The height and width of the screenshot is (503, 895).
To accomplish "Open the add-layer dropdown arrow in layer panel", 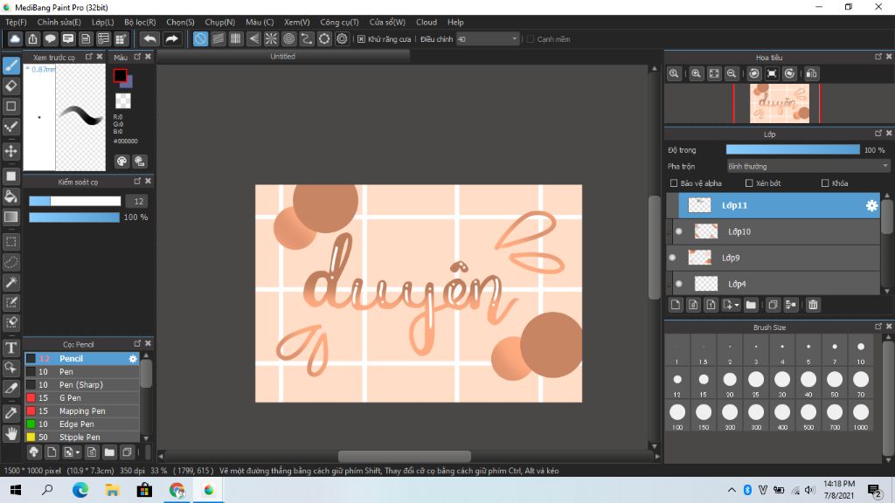I will point(736,305).
